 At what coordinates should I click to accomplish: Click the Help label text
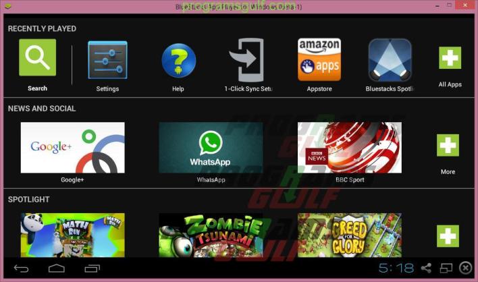(178, 89)
